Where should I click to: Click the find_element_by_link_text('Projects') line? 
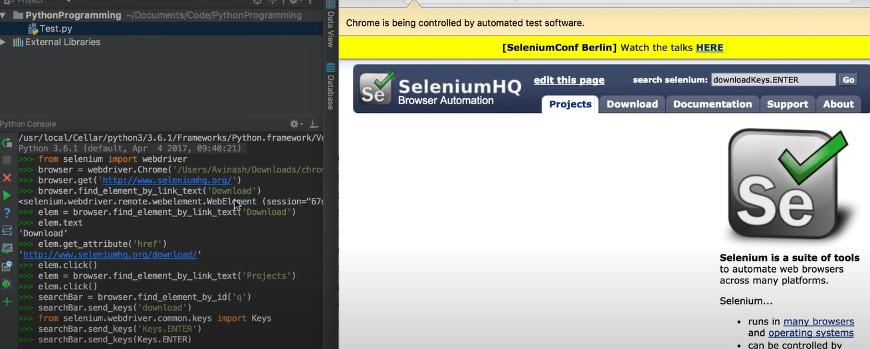(167, 276)
